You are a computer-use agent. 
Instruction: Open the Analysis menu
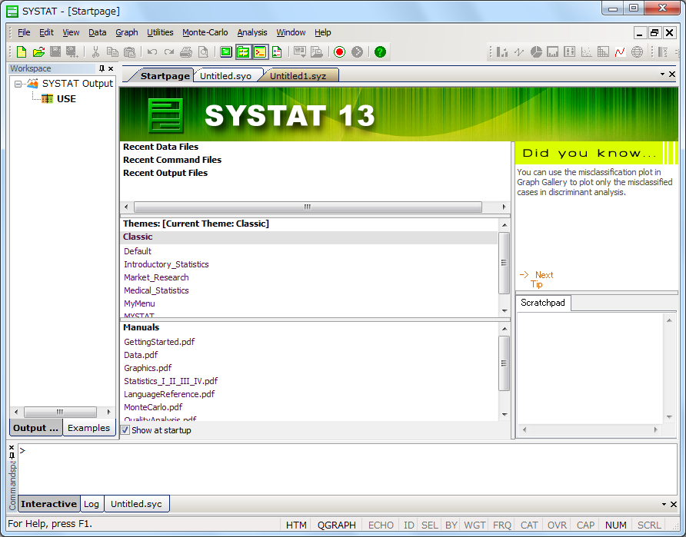(252, 32)
